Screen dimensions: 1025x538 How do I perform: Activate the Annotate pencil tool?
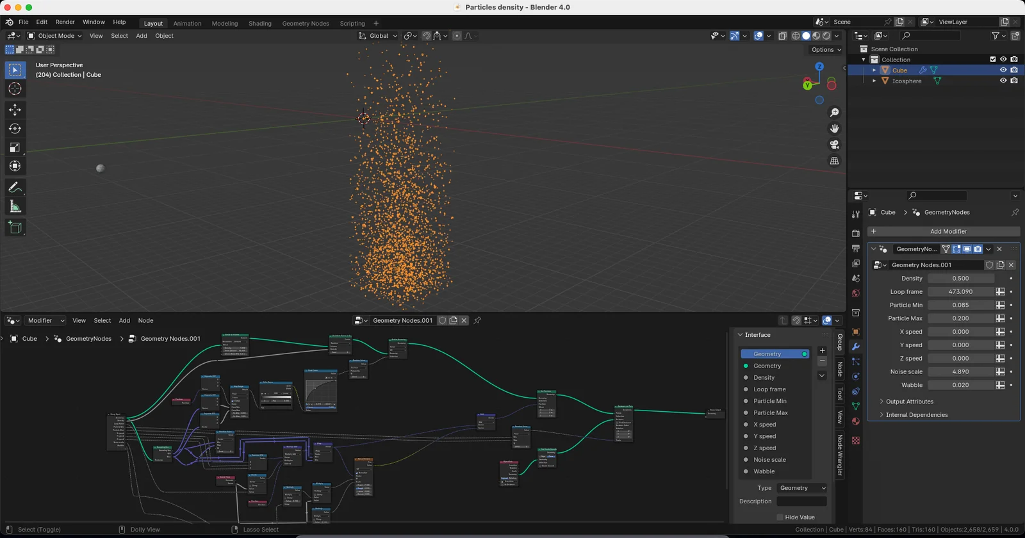pos(15,188)
